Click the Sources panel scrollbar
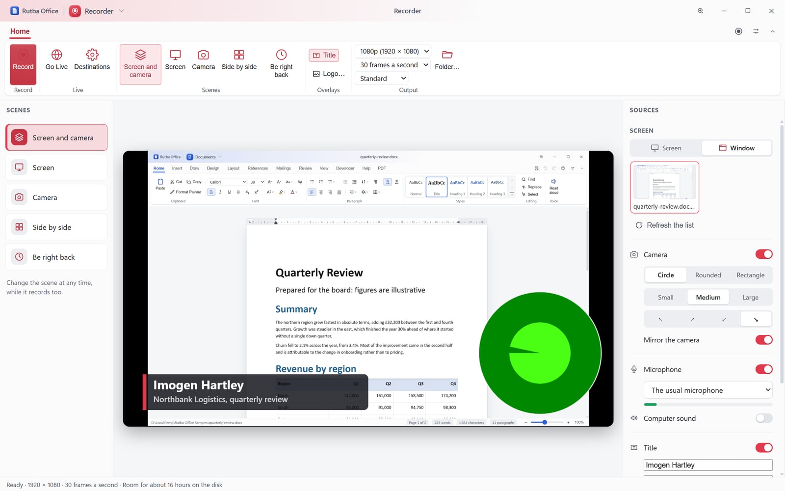Viewport: 785px width, 491px height. (782, 254)
